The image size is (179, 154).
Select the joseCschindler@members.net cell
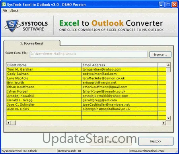click(120, 105)
